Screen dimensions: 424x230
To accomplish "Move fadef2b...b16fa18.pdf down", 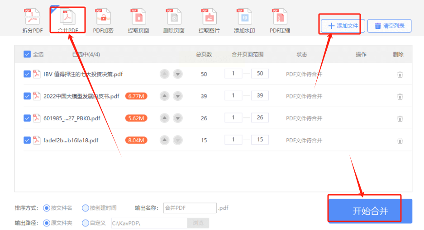I will tap(178, 140).
